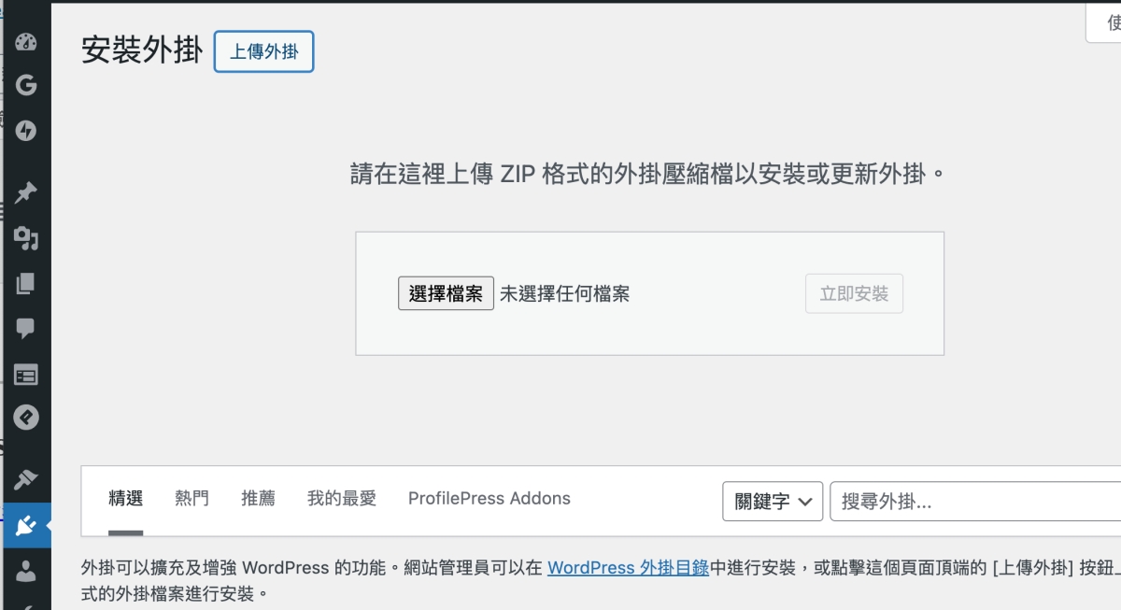Viewport: 1121px width, 610px height.
Task: Open Posts pushpin icon in sidebar
Action: 25,193
